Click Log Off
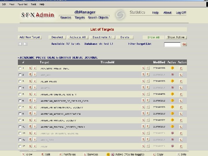 (181, 13)
